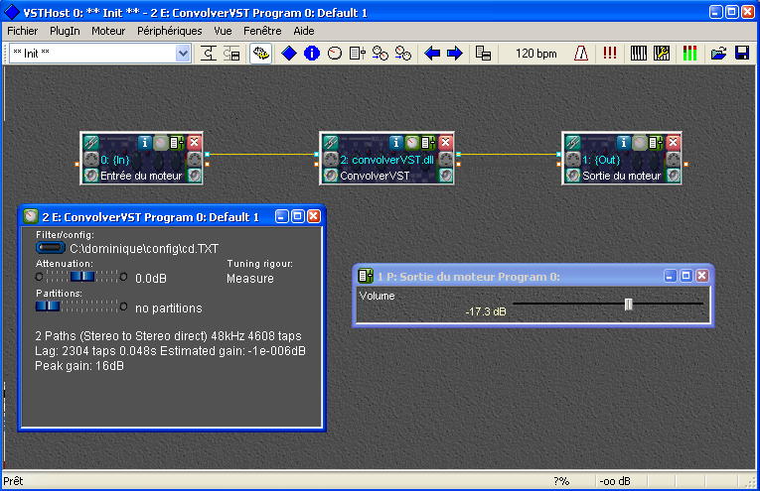
Task: Toggle right speaker icon on ConvolverVST node
Action: pos(446,176)
